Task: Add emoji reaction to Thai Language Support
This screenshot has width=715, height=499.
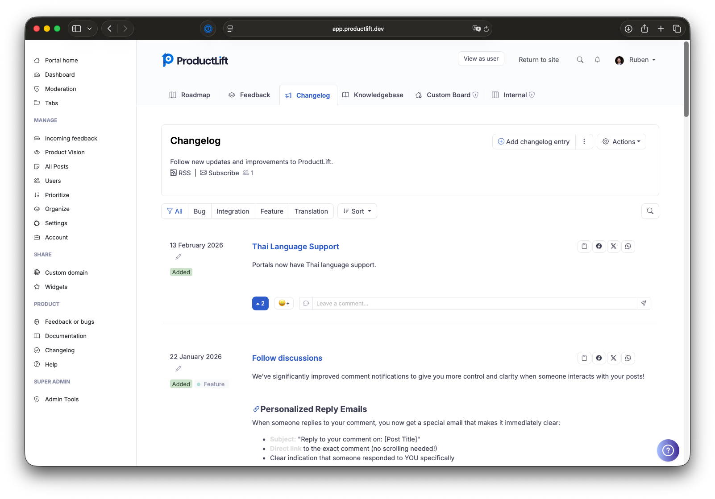Action: pyautogui.click(x=284, y=303)
